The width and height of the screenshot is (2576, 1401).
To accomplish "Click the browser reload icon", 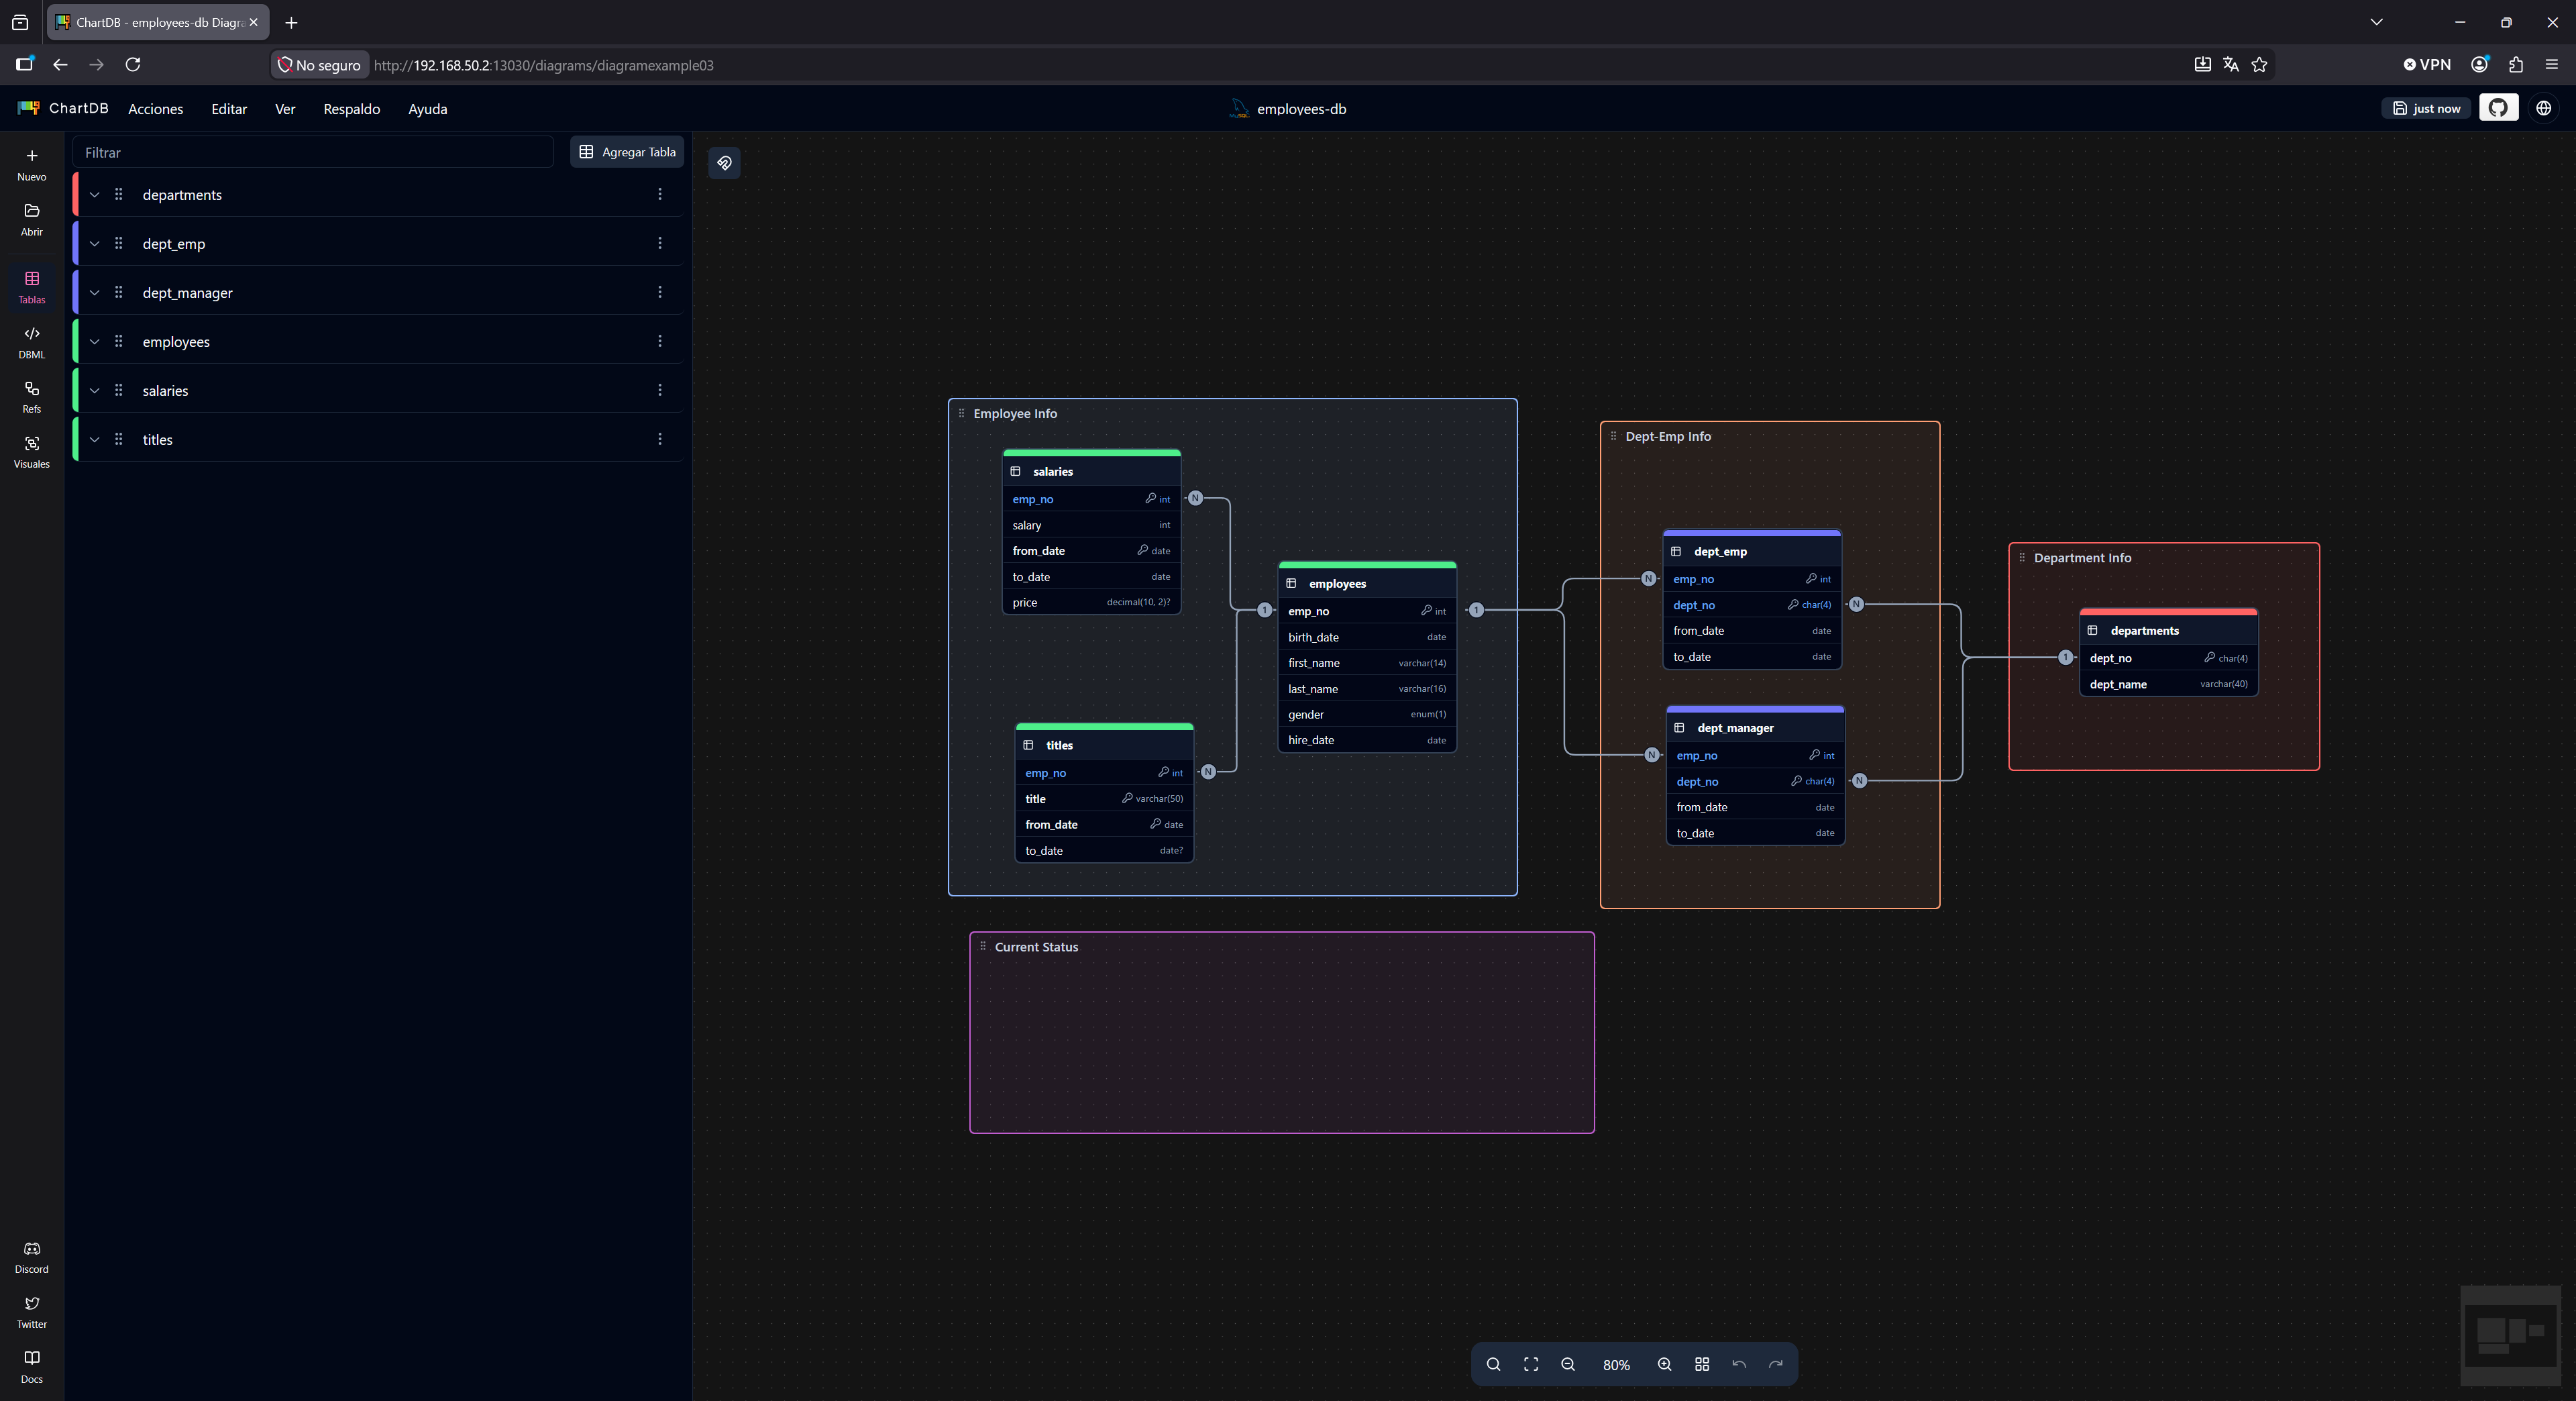I will [x=133, y=65].
